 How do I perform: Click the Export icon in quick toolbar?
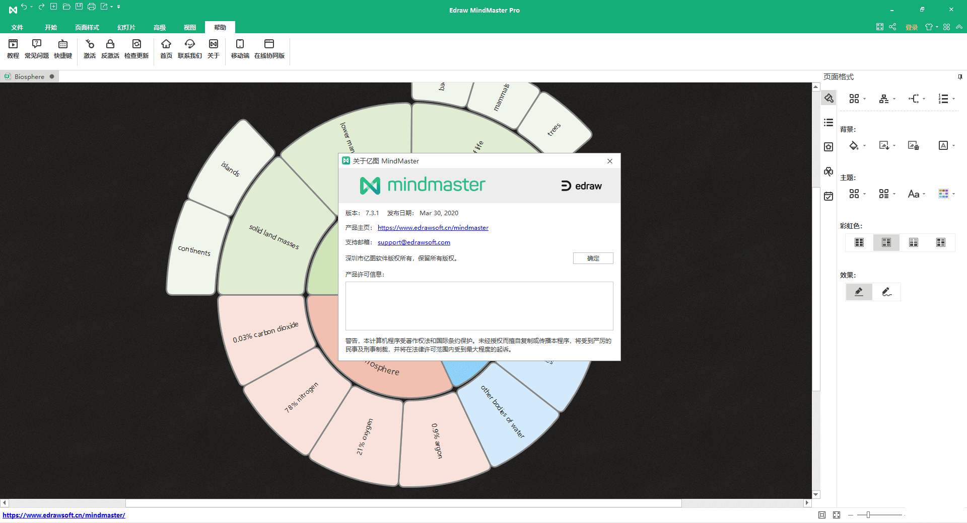pos(104,7)
